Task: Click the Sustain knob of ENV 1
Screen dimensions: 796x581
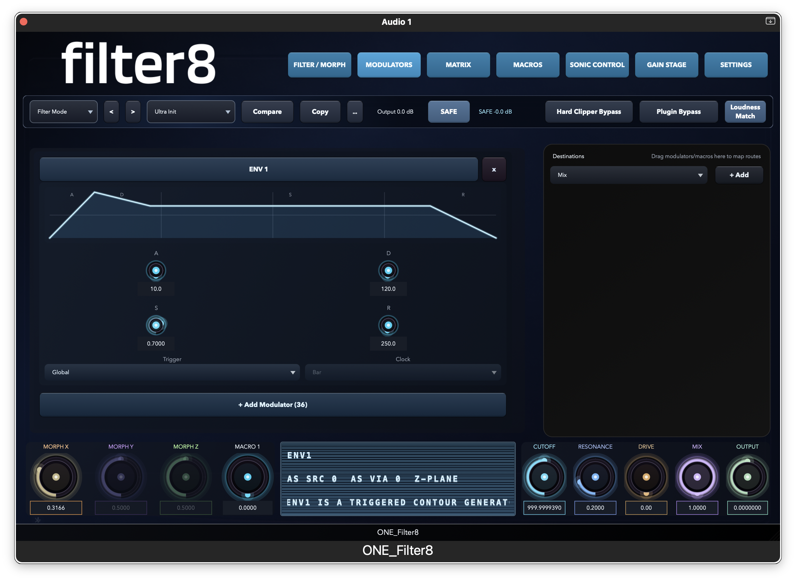Action: coord(156,325)
